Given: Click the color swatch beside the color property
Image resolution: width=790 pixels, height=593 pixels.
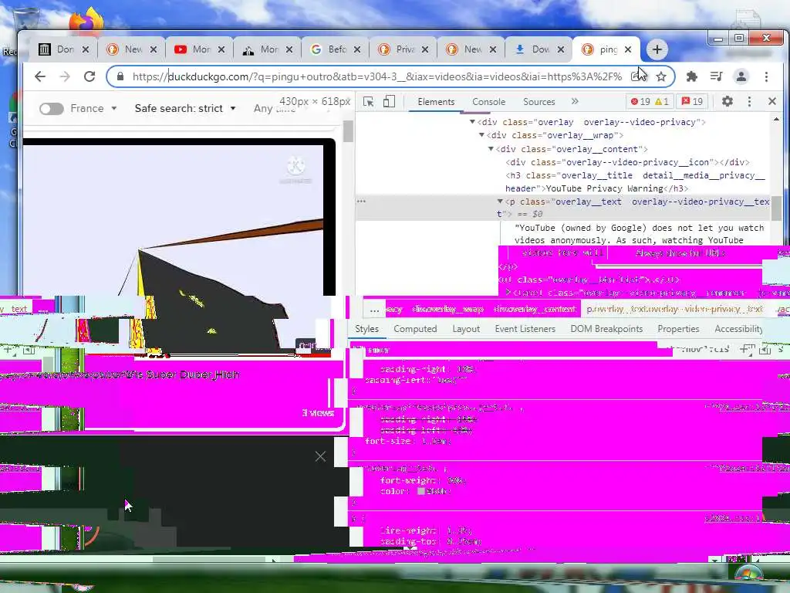Looking at the screenshot, I should pos(421,491).
